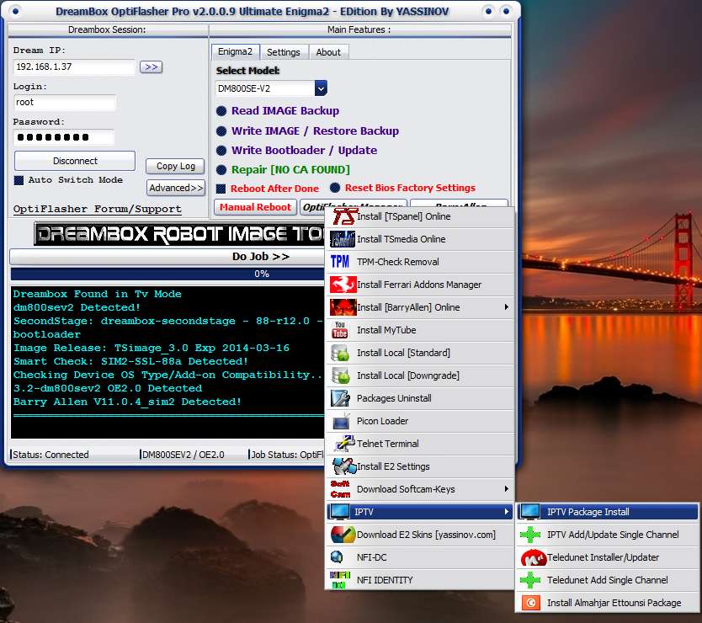This screenshot has width=702, height=623.
Task: Select Install Almahjar Ettounsi Package
Action: click(608, 603)
